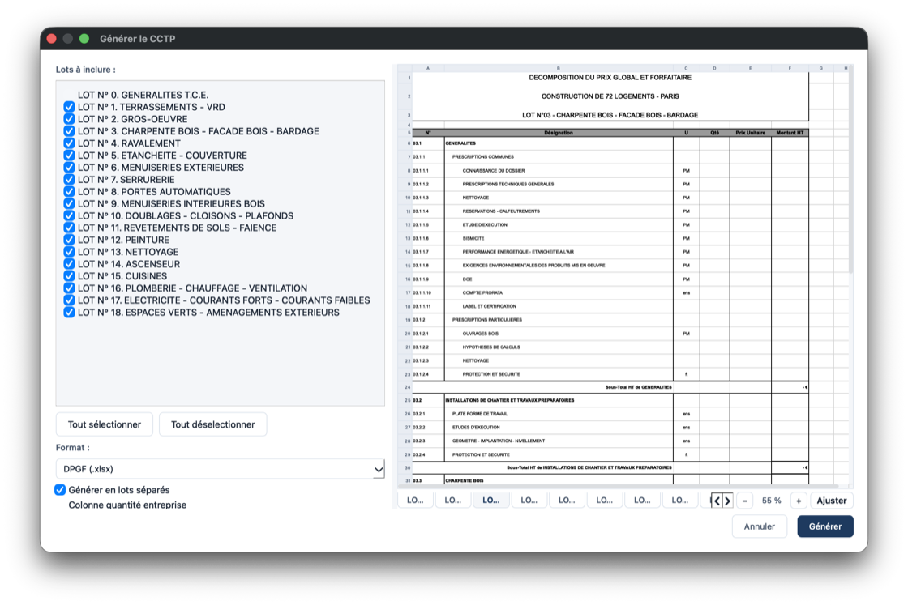
Task: Toggle LOT N° 15. CUISINES checkbox
Action: pyautogui.click(x=69, y=276)
